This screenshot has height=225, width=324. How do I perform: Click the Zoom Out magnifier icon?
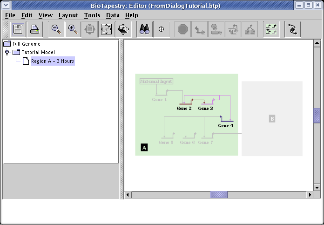[56, 29]
